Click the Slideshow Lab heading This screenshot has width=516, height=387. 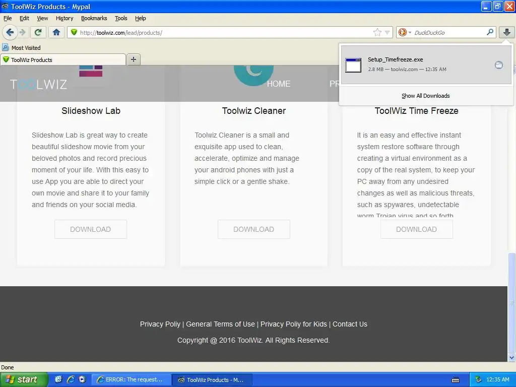(91, 111)
